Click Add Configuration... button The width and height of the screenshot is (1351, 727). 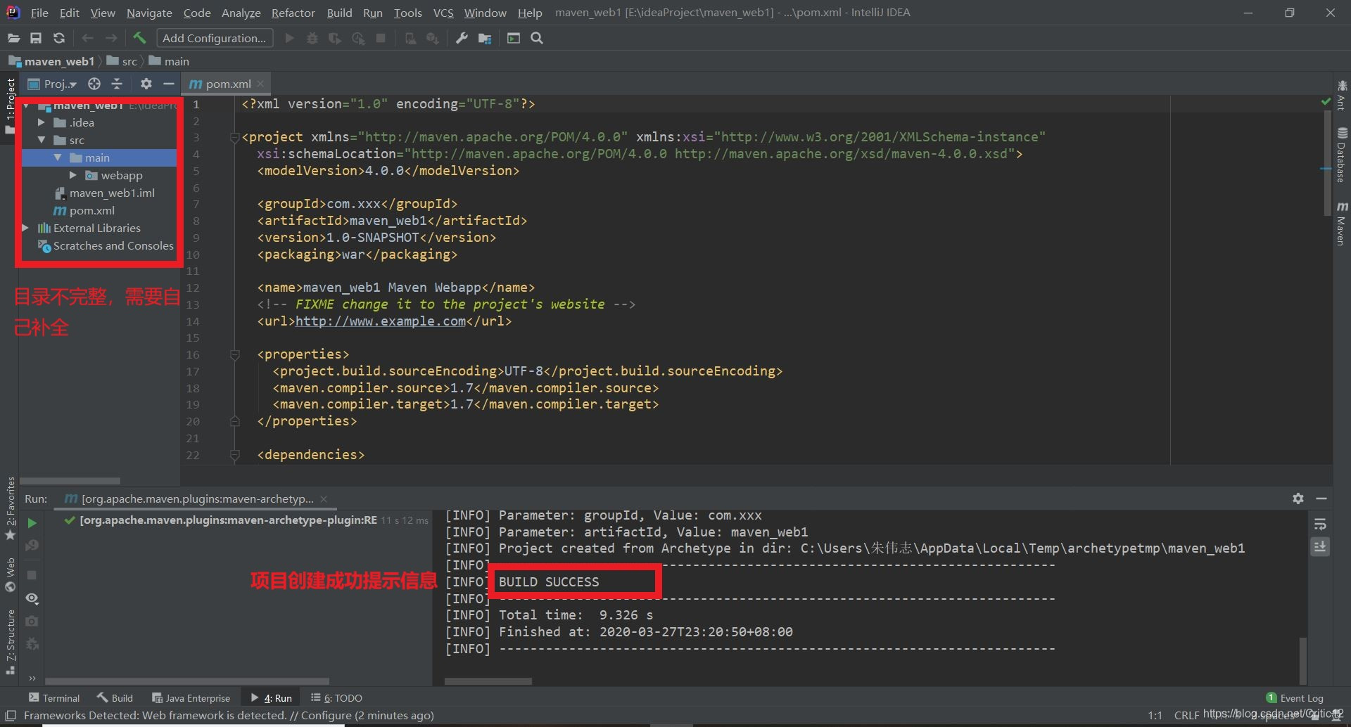[x=214, y=38]
